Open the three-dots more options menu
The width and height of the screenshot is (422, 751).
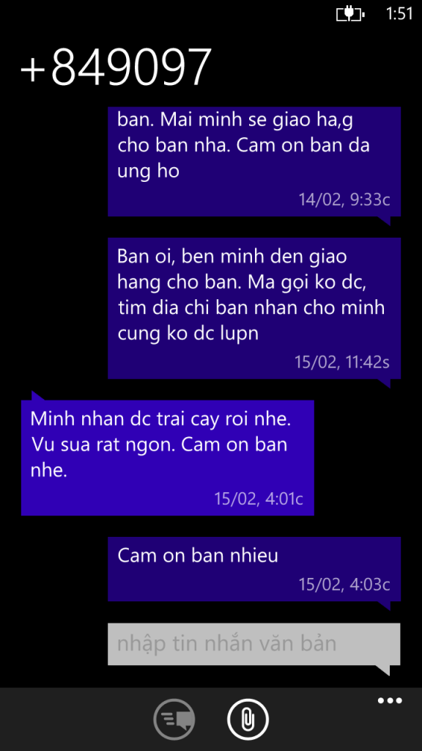click(x=390, y=700)
